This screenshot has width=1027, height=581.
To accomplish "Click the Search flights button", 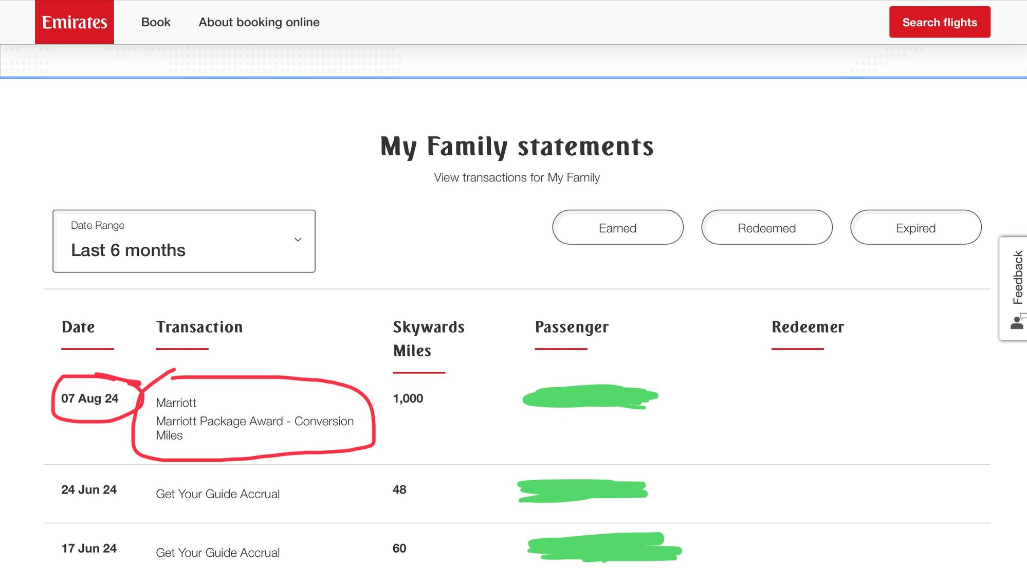I will (x=939, y=22).
